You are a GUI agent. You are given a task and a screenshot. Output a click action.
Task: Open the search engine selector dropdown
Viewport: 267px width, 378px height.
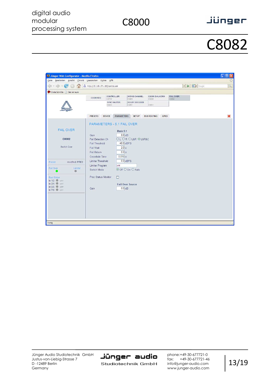197,86
